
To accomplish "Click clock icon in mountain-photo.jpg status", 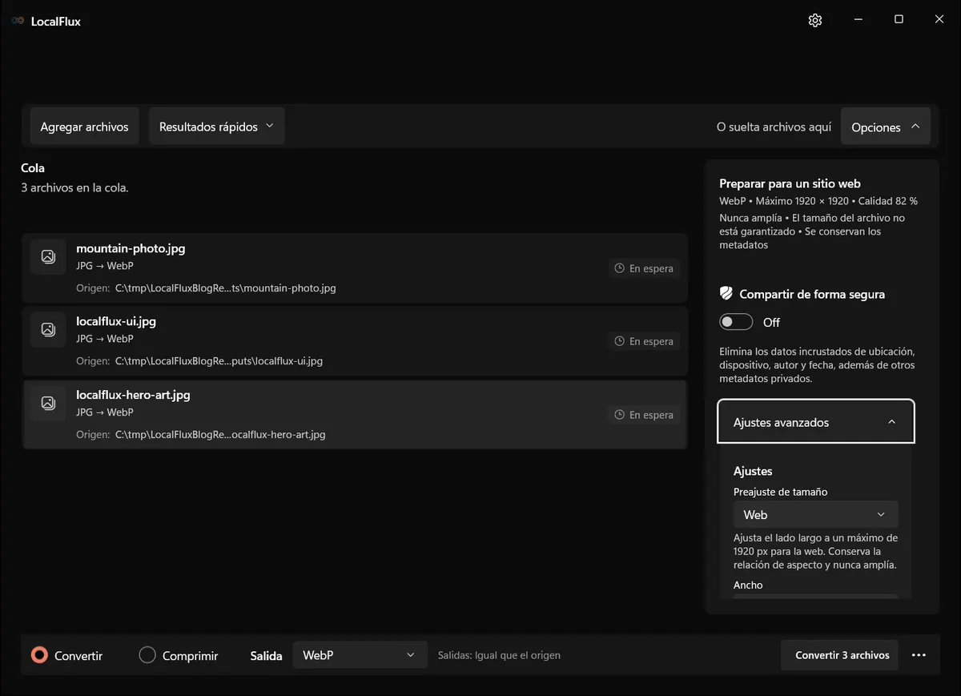I will pyautogui.click(x=619, y=268).
